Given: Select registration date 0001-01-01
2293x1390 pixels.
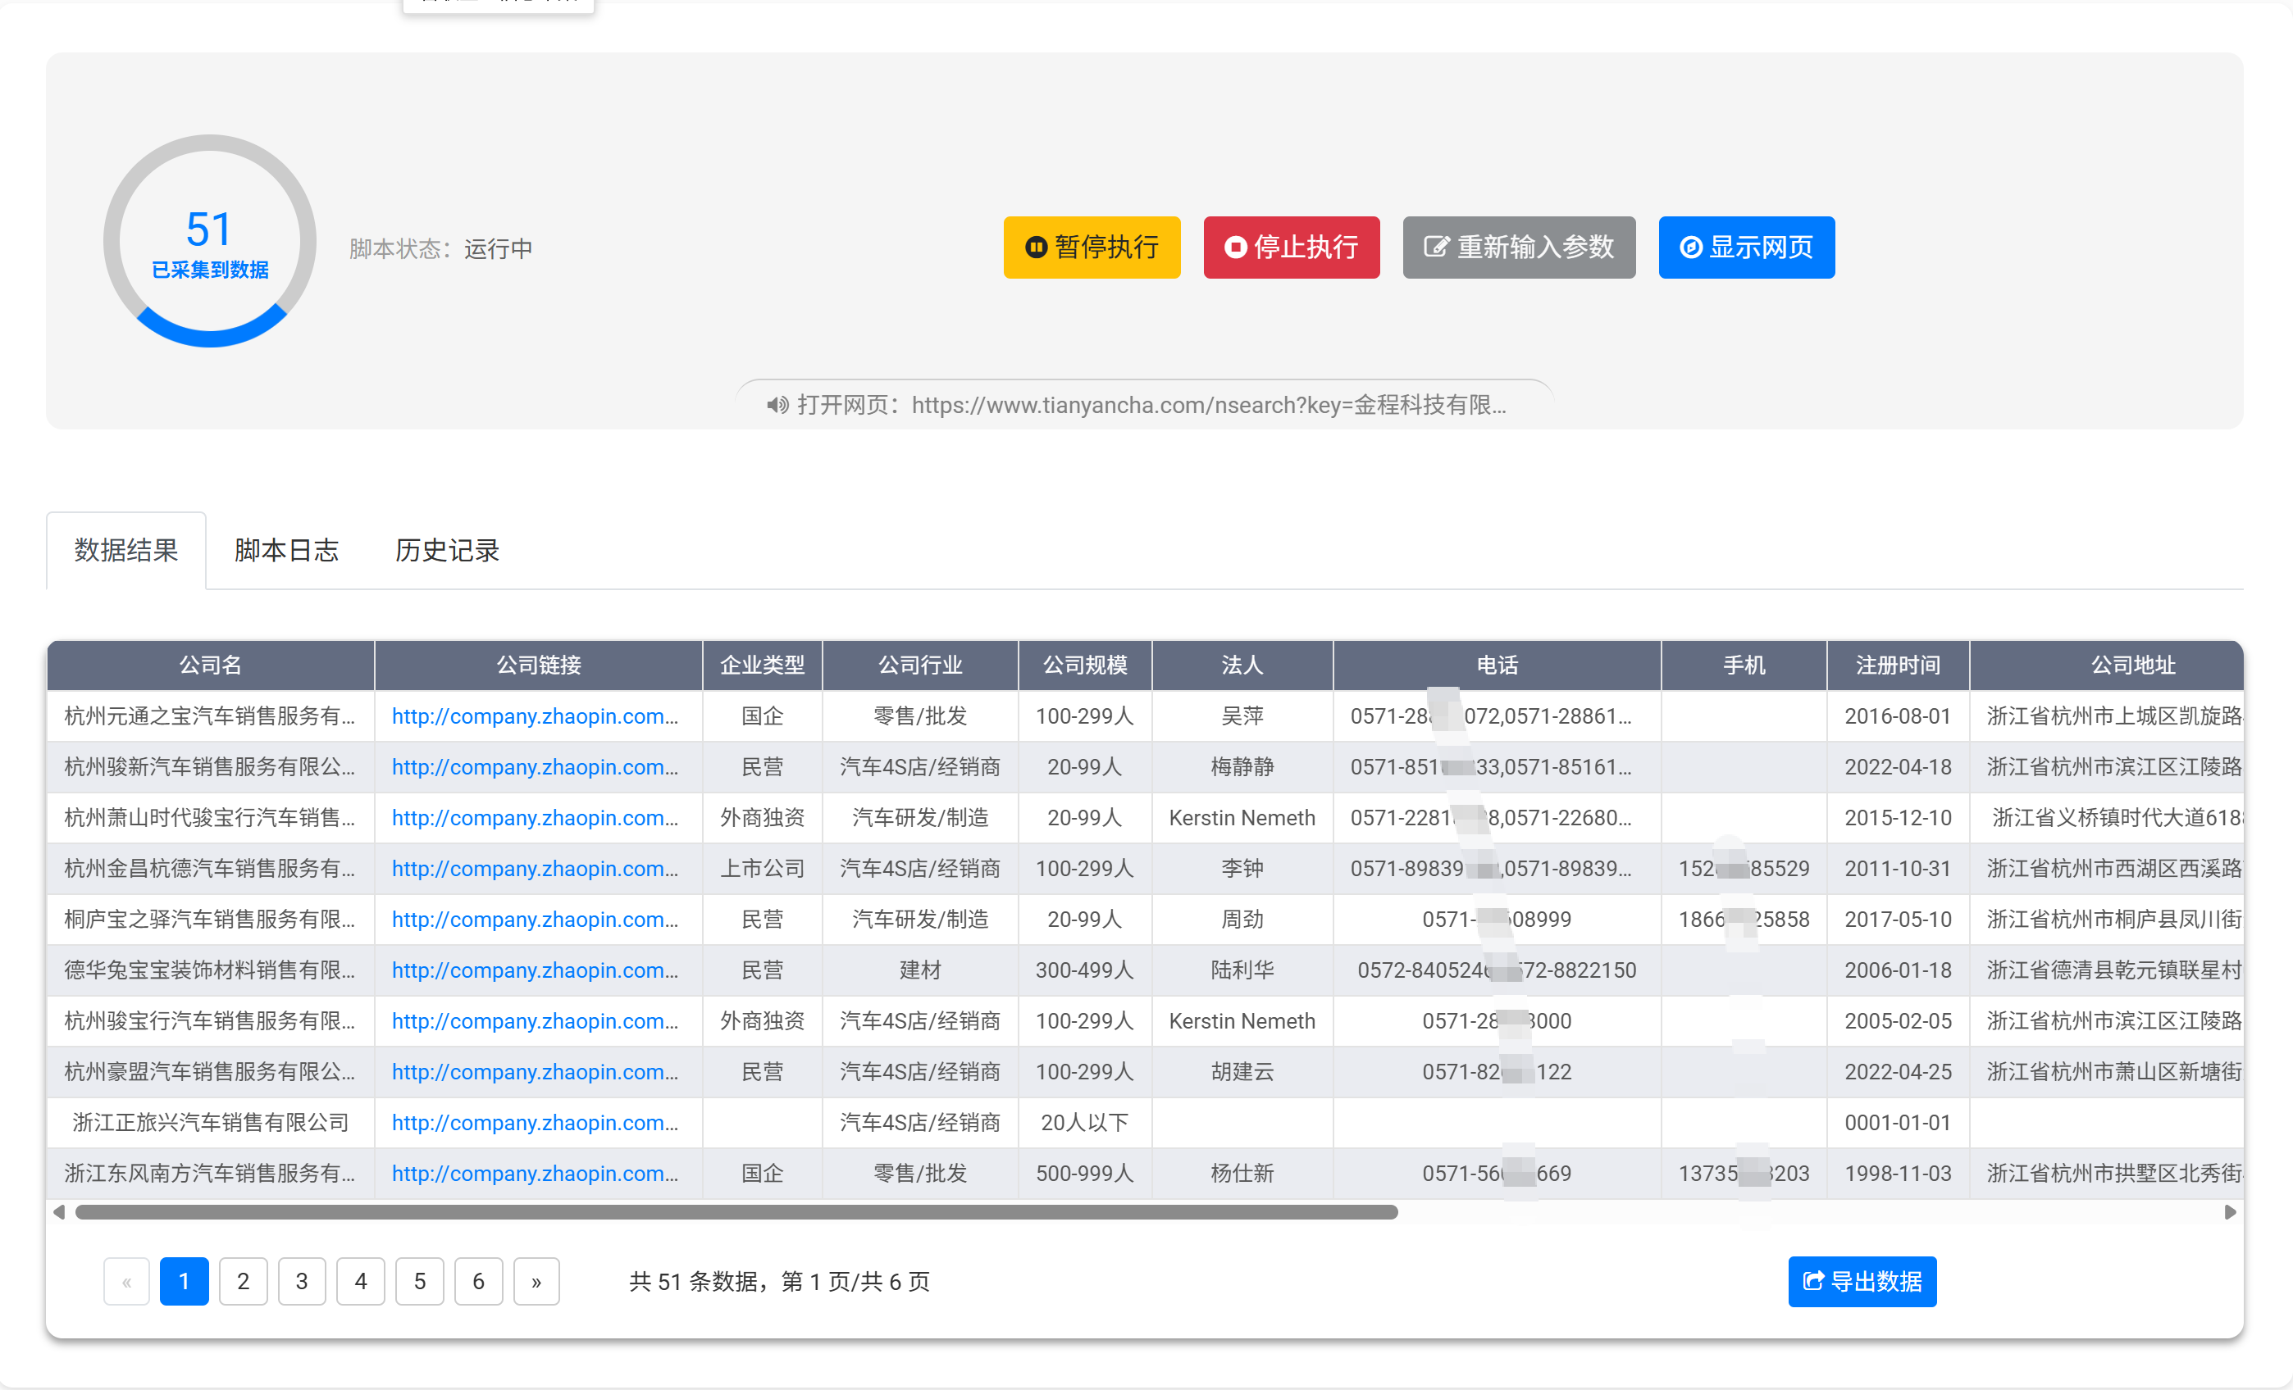Looking at the screenshot, I should click(1898, 1122).
